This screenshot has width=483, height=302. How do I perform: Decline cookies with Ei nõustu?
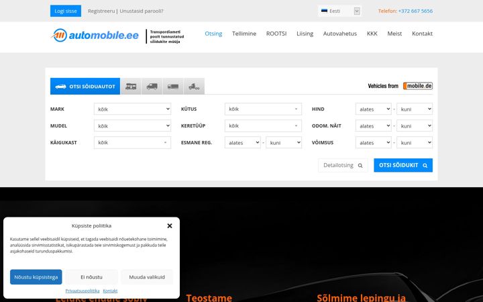click(91, 277)
